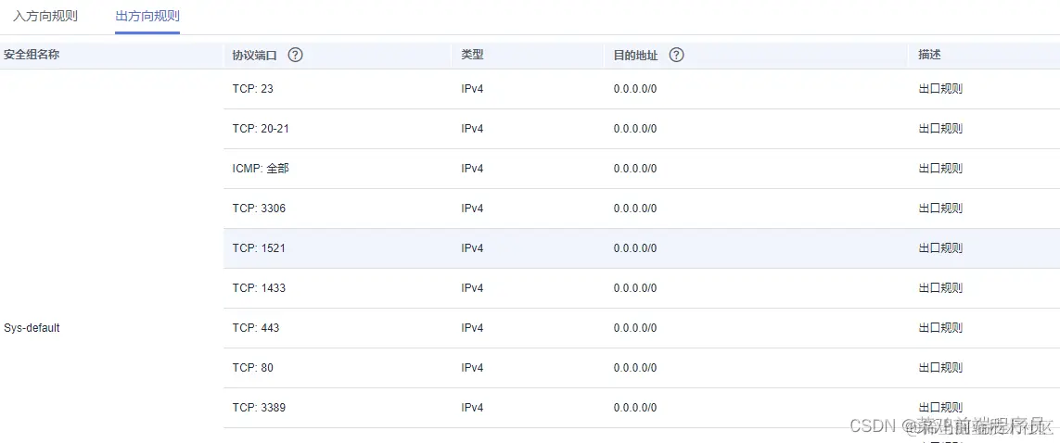Click 0.0.0.0/0 address in TCP: 23 row

[x=635, y=88]
